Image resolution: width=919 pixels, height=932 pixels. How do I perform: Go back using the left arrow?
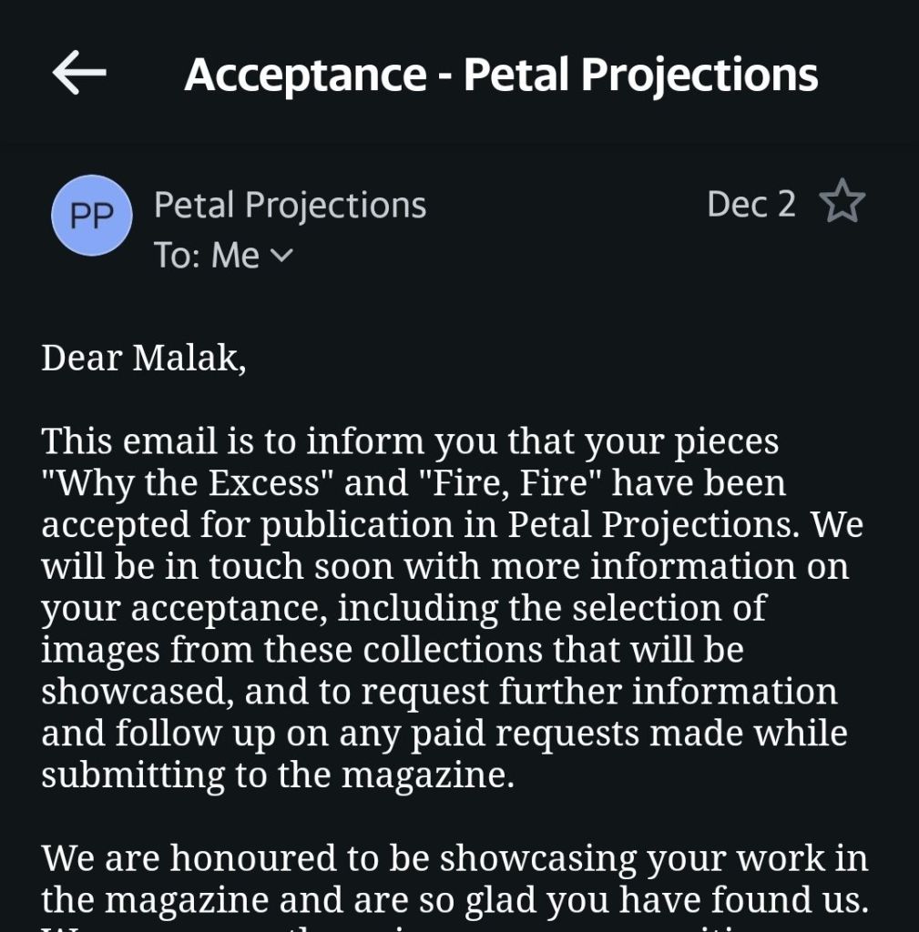[x=79, y=74]
